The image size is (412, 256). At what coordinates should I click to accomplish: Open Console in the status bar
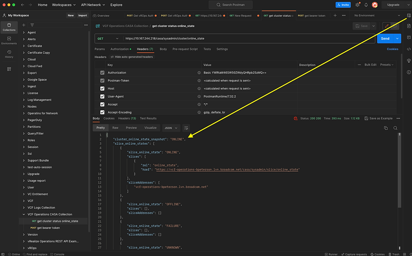tap(57, 254)
